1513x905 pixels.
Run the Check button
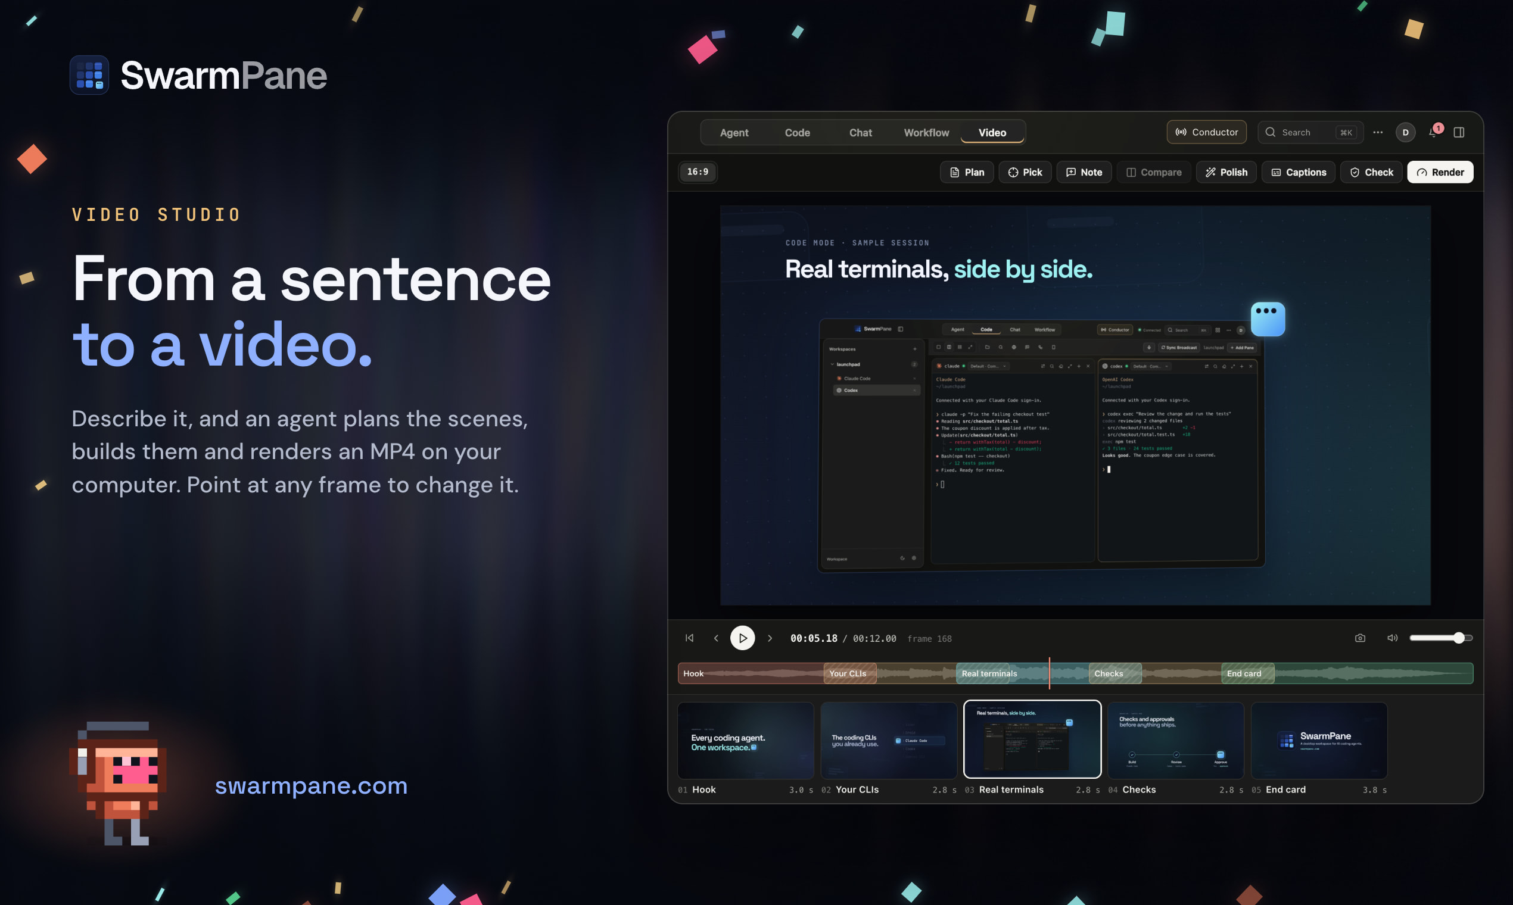coord(1371,172)
